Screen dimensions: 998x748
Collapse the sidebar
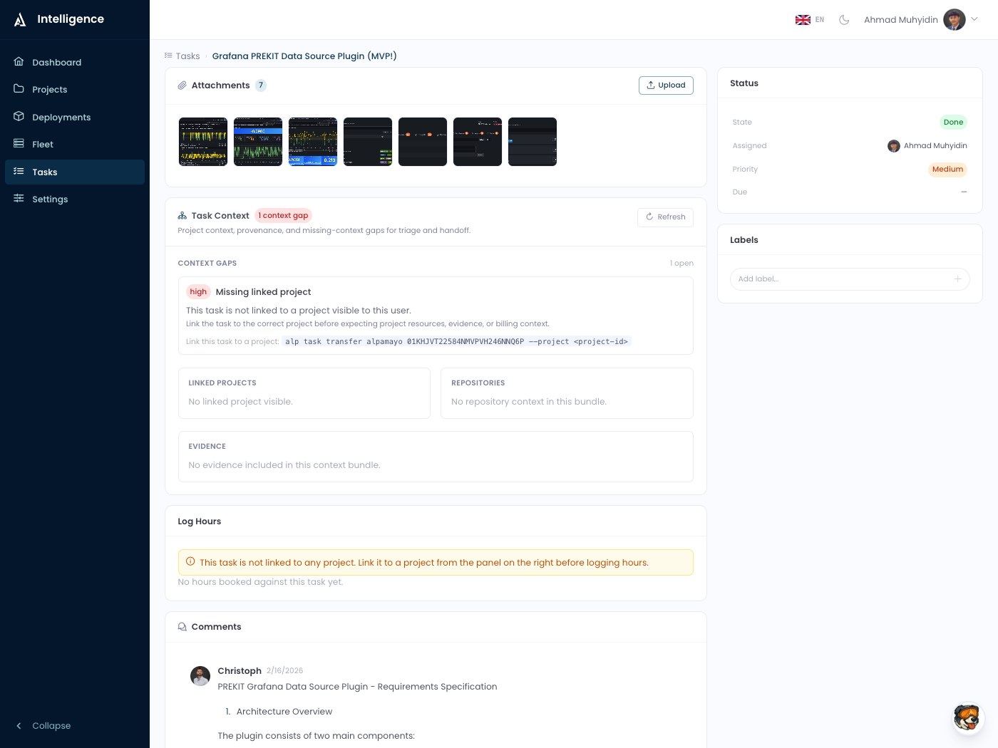click(43, 725)
